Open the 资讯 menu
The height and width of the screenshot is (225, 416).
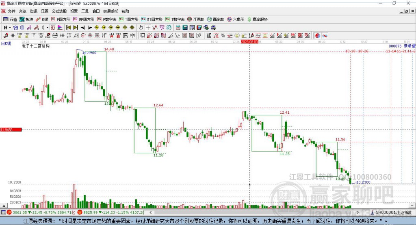pos(33,11)
